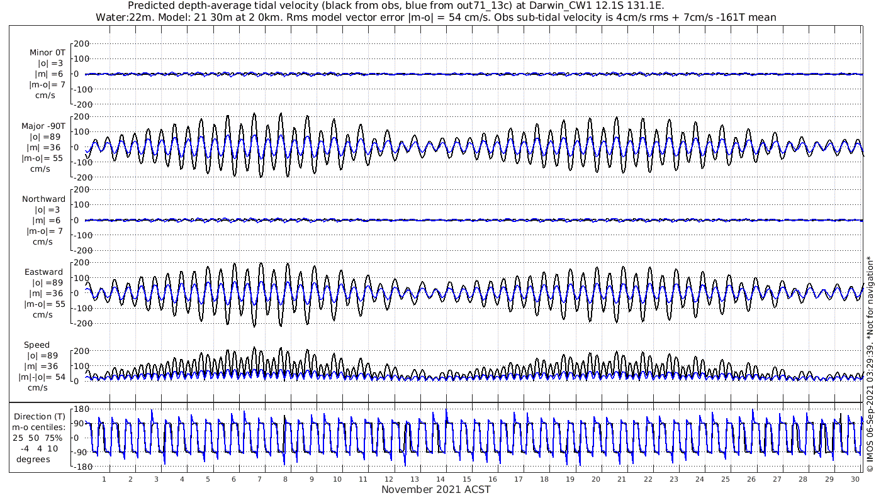Select day 30 on the date axis

pos(855,479)
